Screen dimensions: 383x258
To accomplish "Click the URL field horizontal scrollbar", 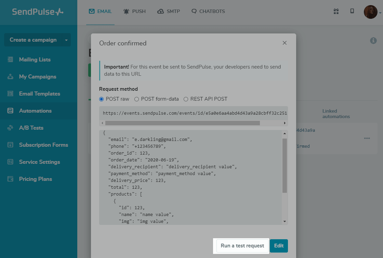I will tap(182, 123).
